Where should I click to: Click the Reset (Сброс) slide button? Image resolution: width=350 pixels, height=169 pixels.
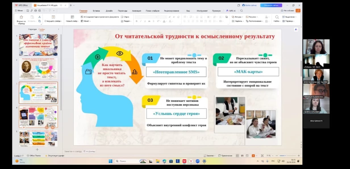pos(125,17)
